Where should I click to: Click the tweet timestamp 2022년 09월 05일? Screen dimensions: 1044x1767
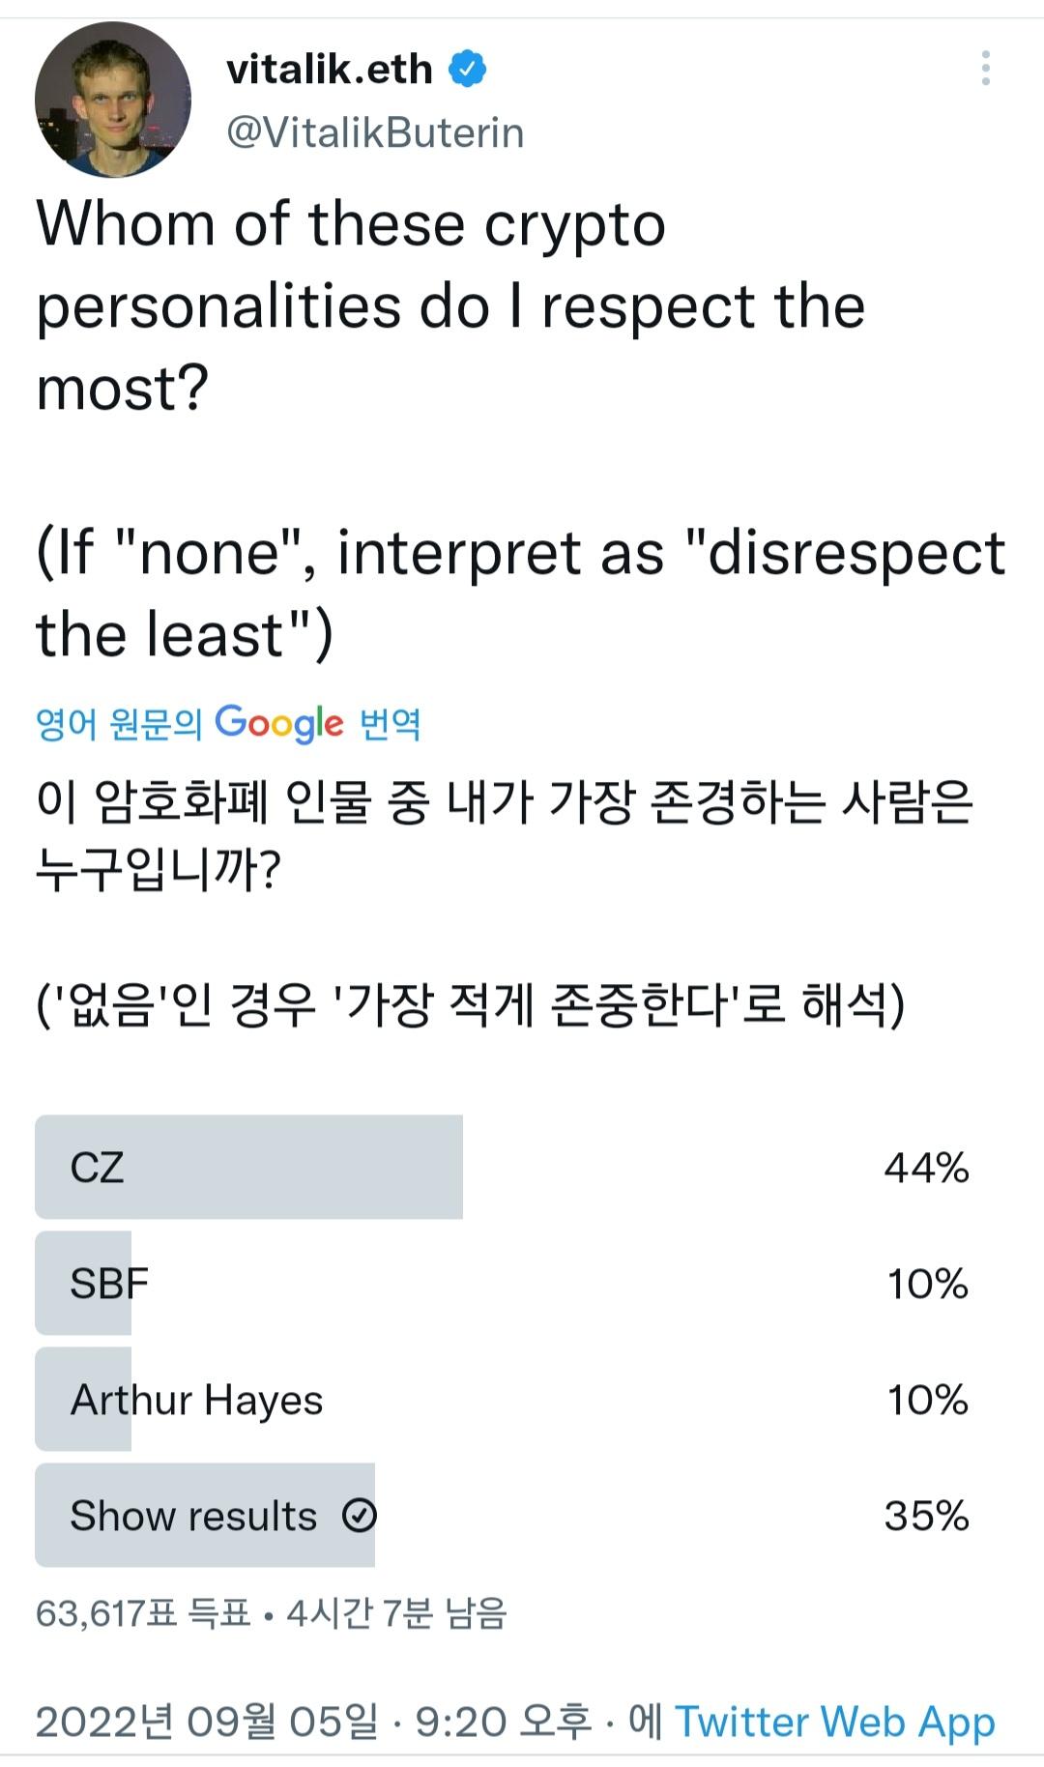point(207,1722)
